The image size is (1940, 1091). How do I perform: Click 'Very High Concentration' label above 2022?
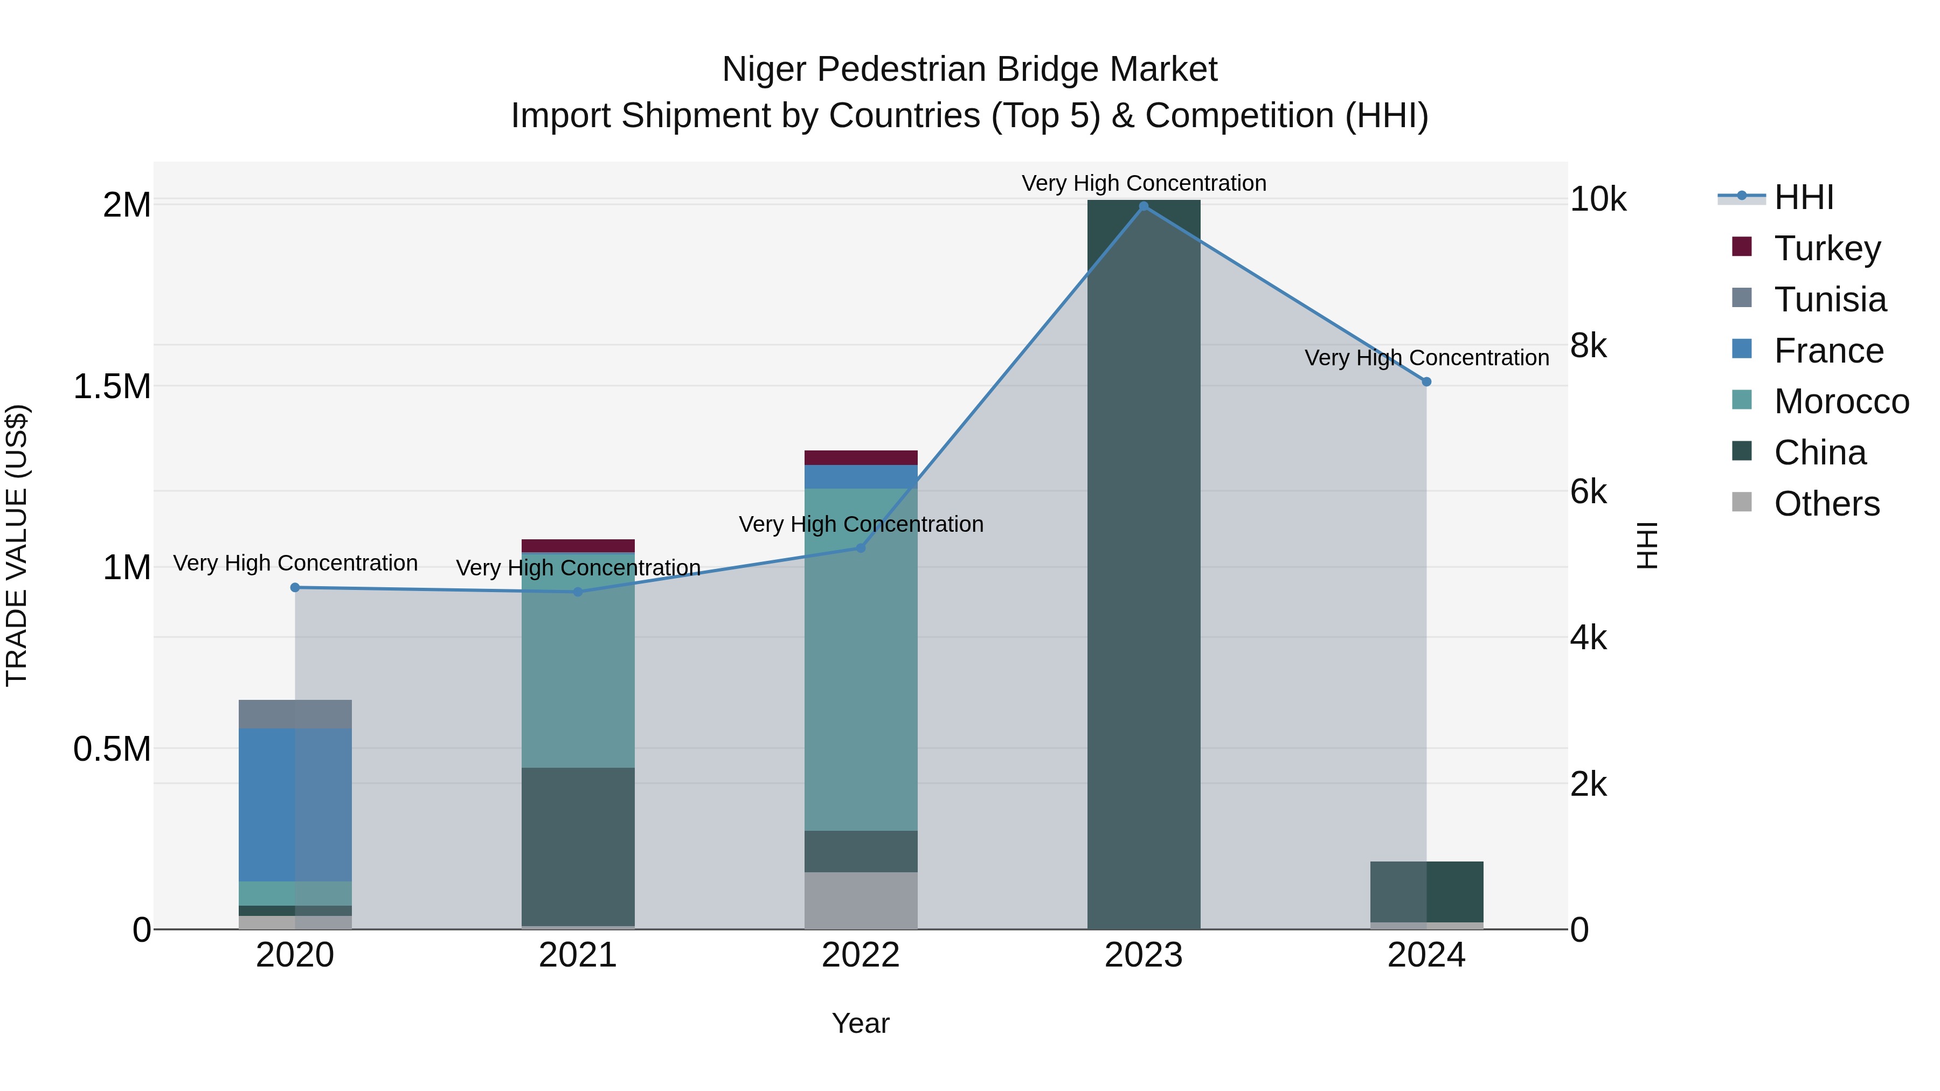(x=861, y=524)
